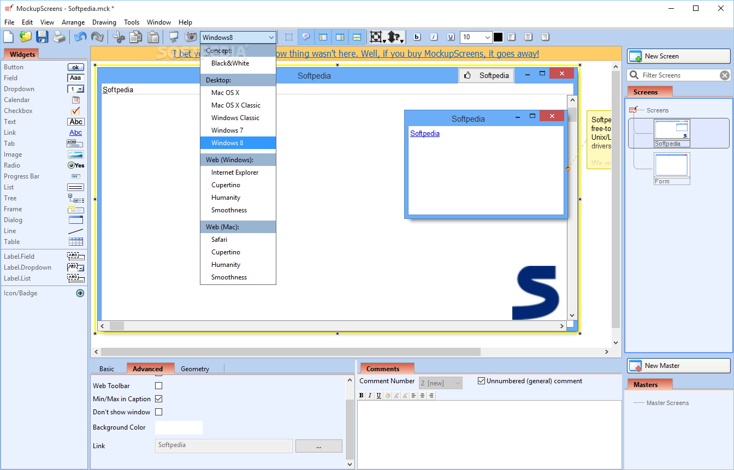Paste using the clipboard toolbar icon
Image resolution: width=734 pixels, height=470 pixels.
pos(153,37)
